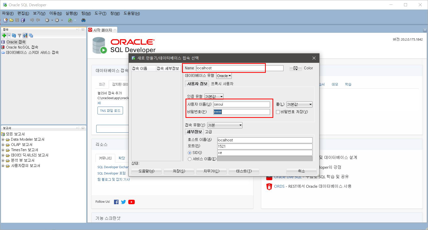Screen dimensions: 428x230
Task: Open the SQL Developer 포럼 link
Action: pyautogui.click(x=111, y=173)
